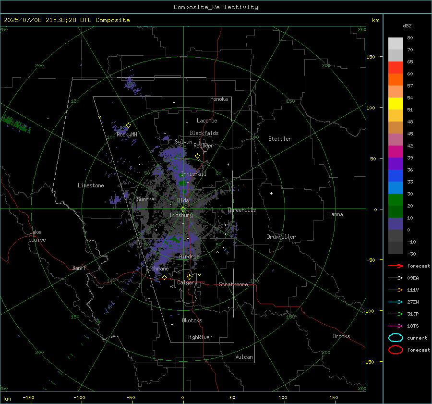
Task: Click the RedDeer city label
Action: [204, 146]
